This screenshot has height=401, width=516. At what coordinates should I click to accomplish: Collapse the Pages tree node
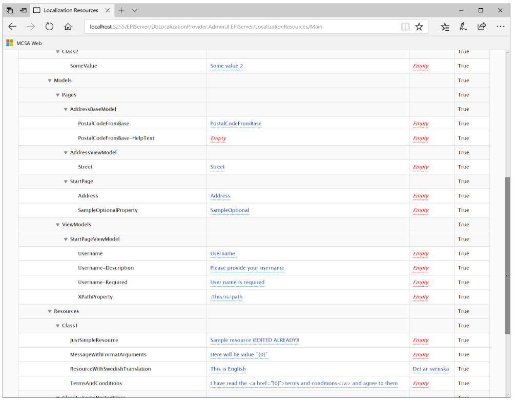(57, 95)
